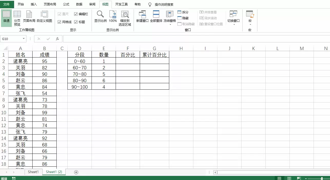Switch to the Data (数据) tab
Image resolution: width=330 pixels, height=180 pixels.
(x=79, y=4)
